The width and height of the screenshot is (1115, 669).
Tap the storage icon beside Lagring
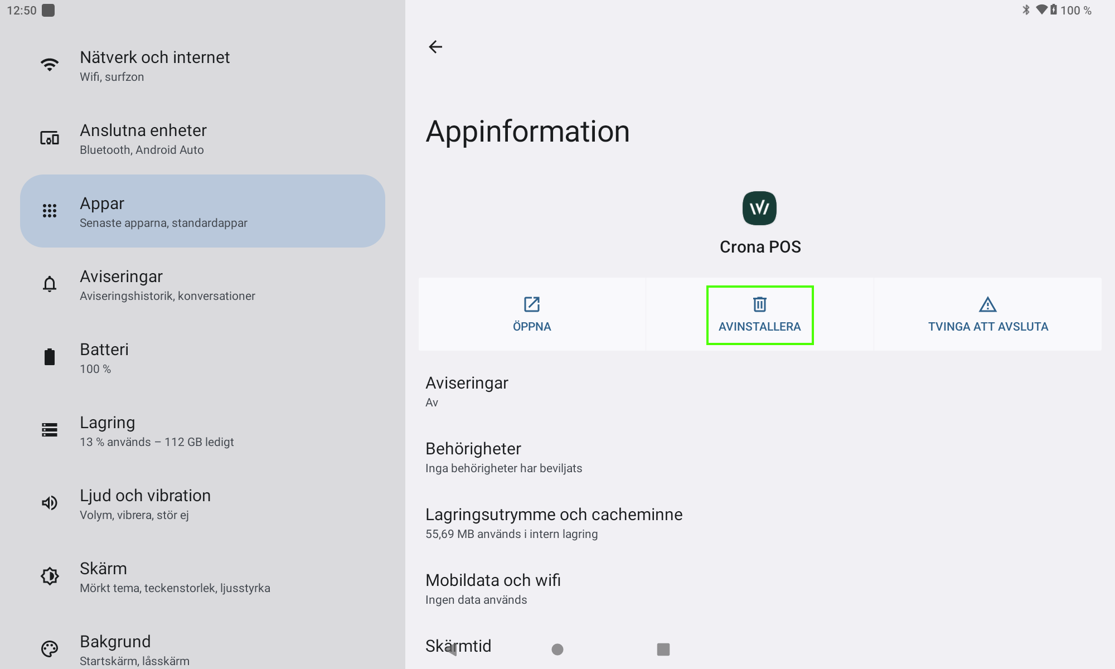coord(50,430)
